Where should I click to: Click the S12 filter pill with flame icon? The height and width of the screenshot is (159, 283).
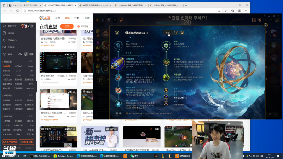coord(83,26)
